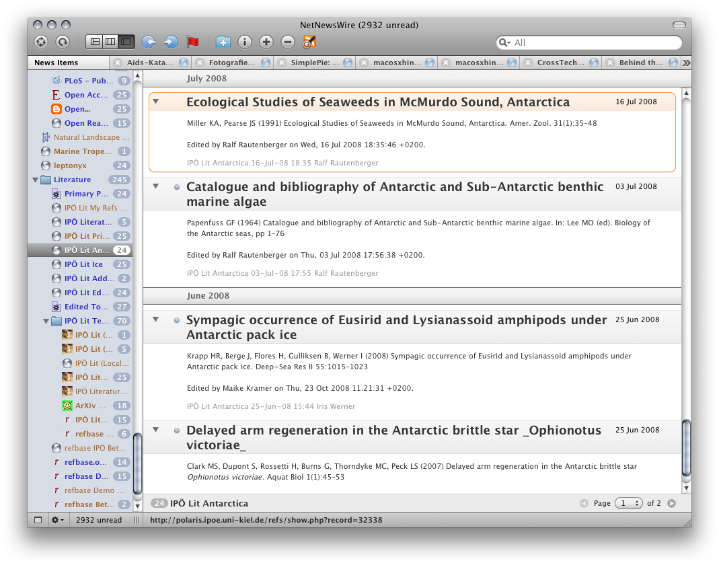Screen dimensions: 719x565
Task: Go to the previous page arrow
Action: 584,503
